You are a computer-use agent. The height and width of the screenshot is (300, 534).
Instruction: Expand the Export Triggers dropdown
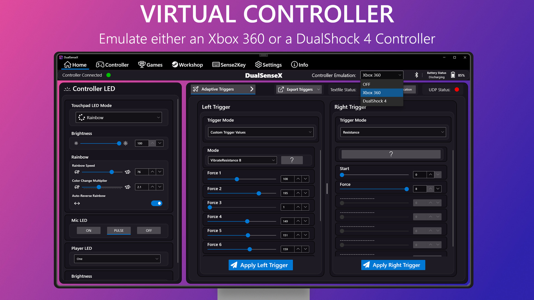(318, 89)
